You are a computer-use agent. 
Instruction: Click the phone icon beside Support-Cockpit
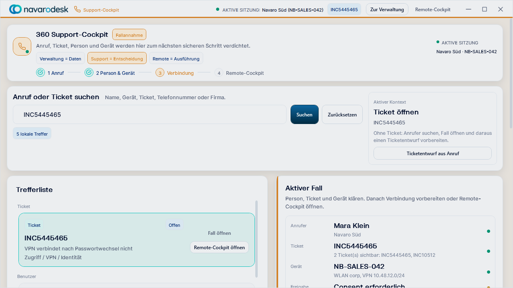[x=77, y=10]
